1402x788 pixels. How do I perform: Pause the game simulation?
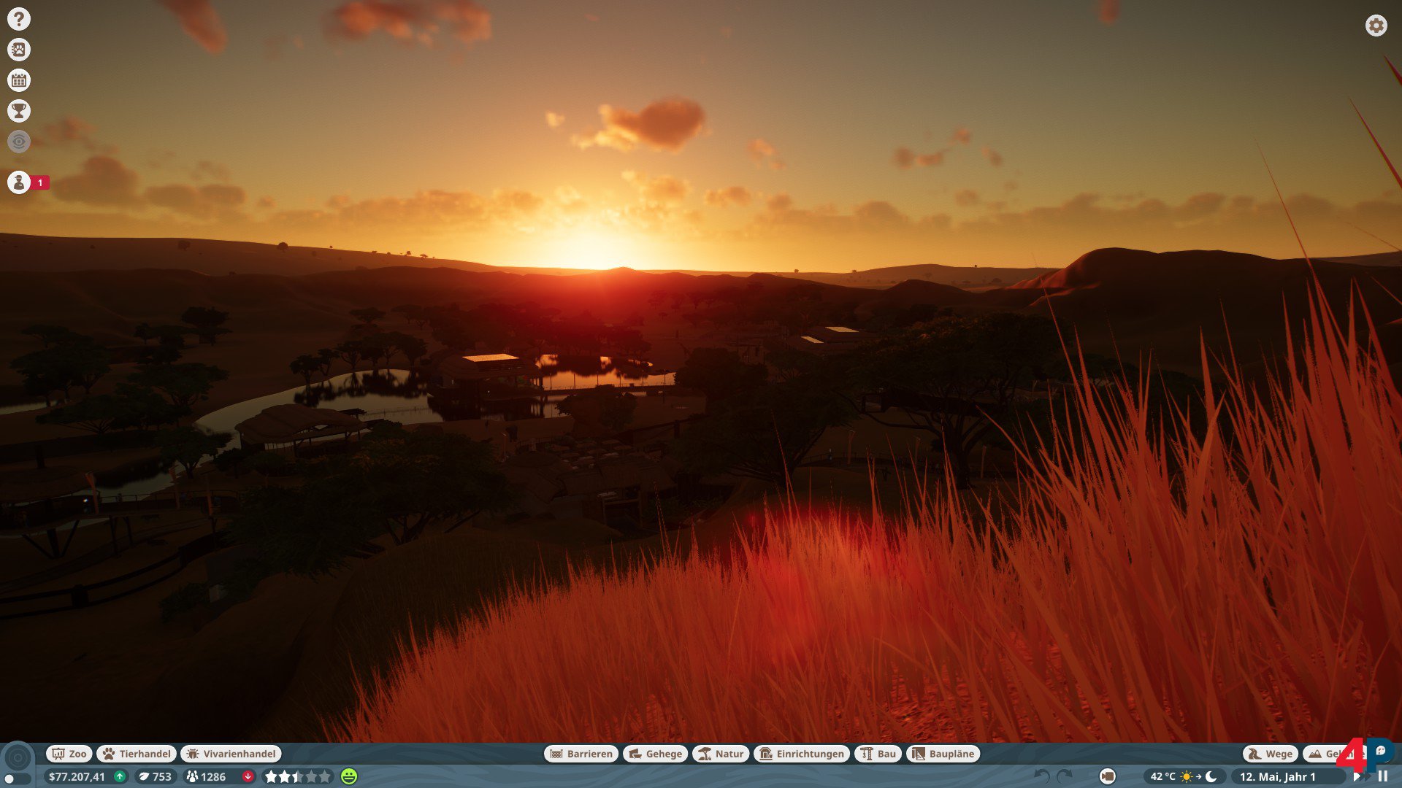click(1383, 776)
